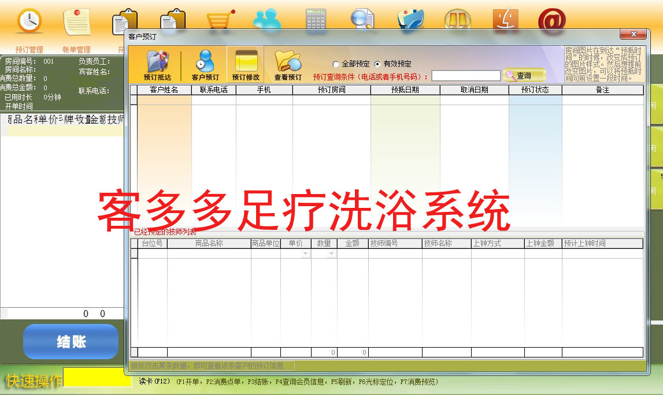Image resolution: width=663 pixels, height=395 pixels.
Task: Open the 单价 cell dropdown arrow
Action: [x=305, y=254]
